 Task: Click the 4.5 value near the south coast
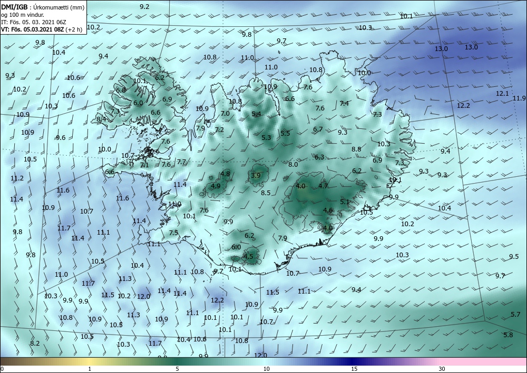pos(248,257)
